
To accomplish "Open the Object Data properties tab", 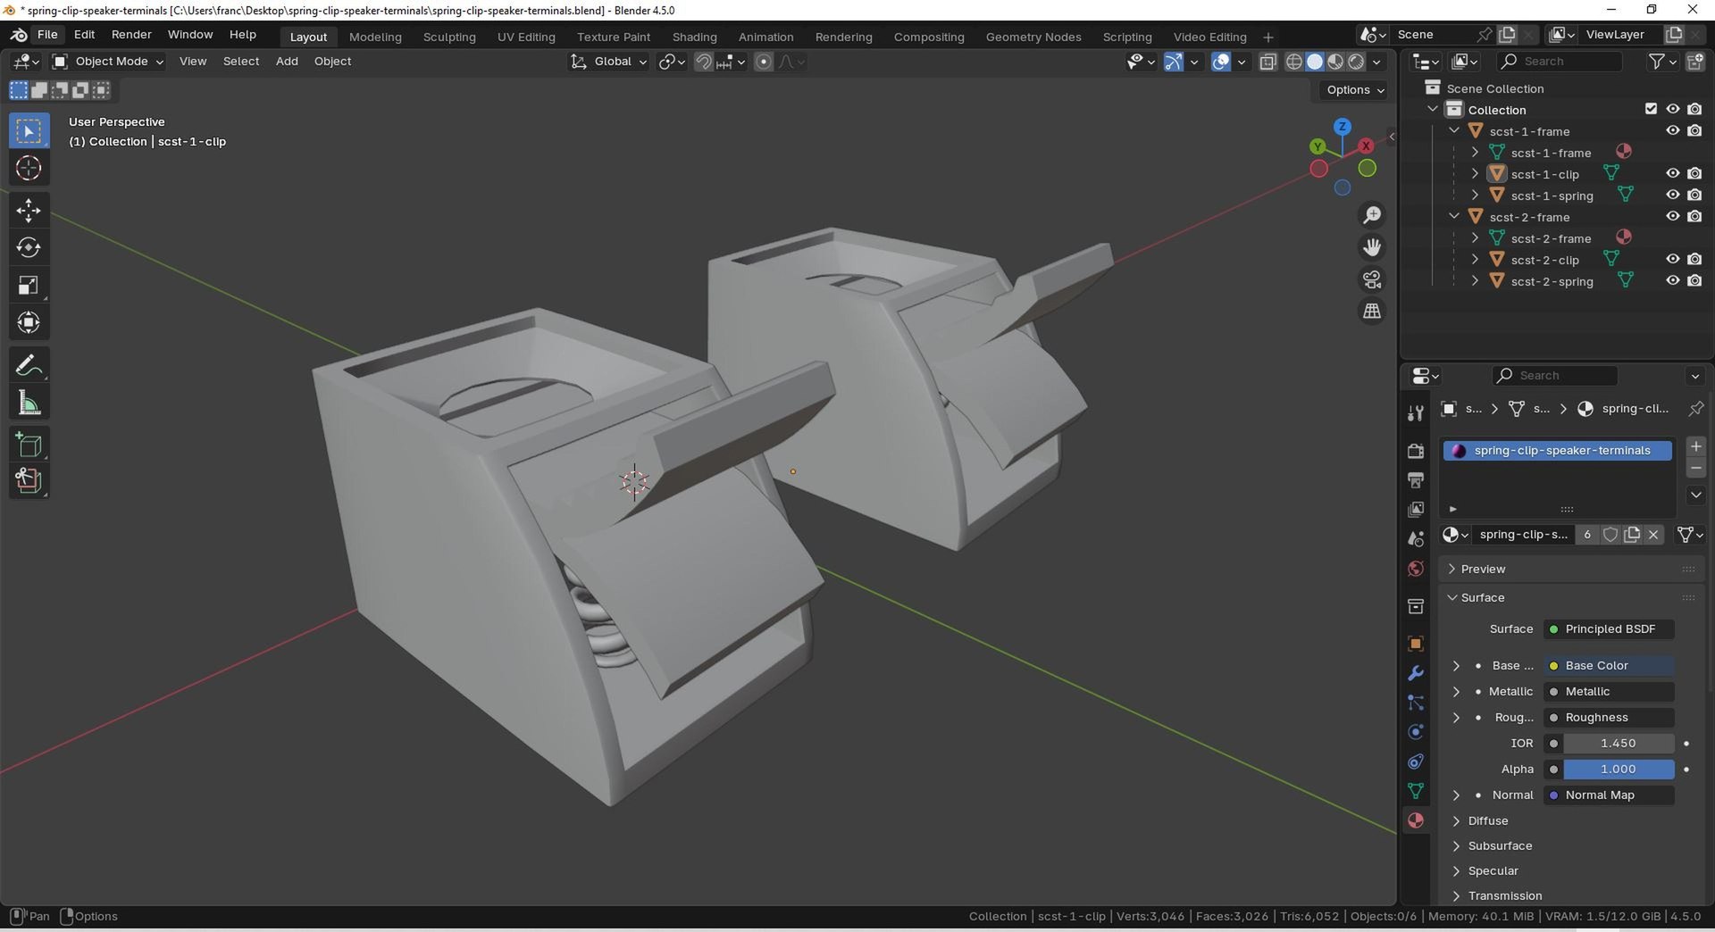I will point(1415,791).
